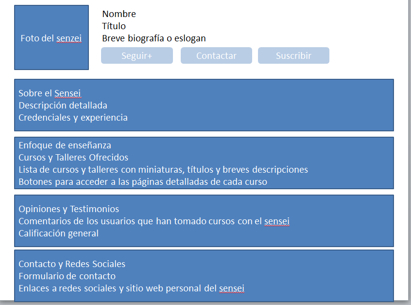
Task: Select the Sobre el Sensei heading
Action: [50, 93]
